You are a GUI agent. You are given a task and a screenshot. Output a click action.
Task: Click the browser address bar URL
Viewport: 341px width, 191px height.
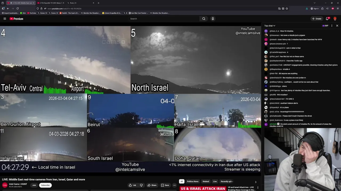[64, 8]
